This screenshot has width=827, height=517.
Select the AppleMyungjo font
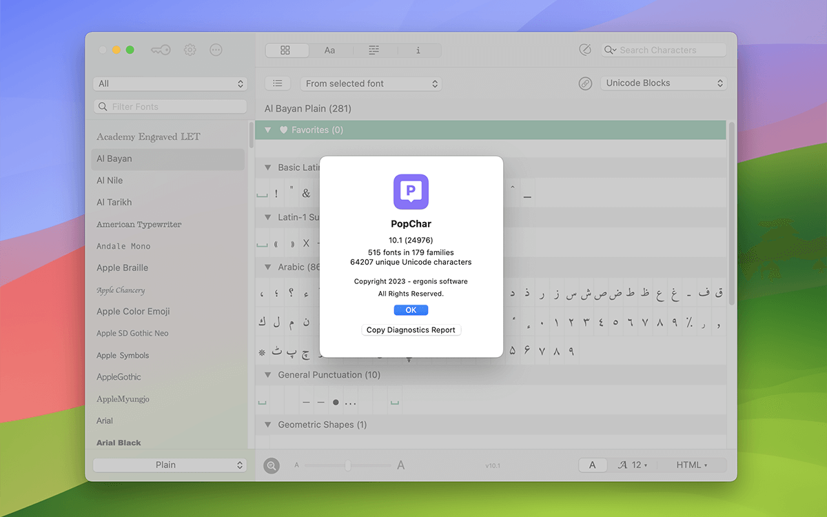pos(167,398)
